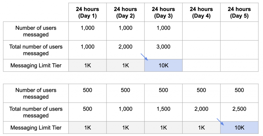
Task: Click the 24 hours (Day 1) column header
Action: pyautogui.click(x=87, y=12)
